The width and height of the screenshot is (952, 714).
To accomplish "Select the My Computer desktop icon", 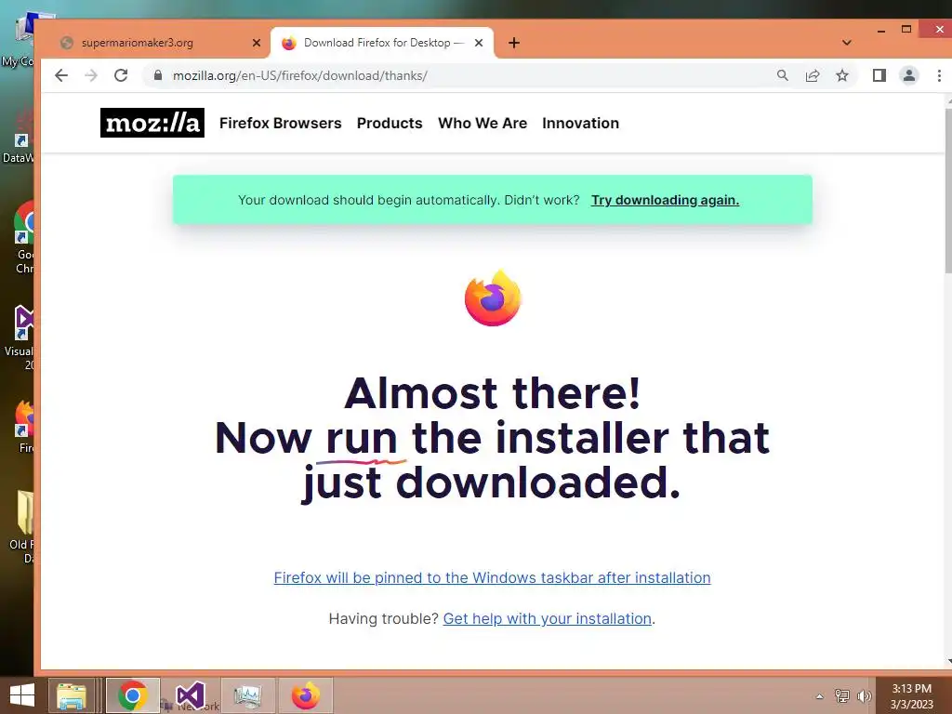I will pyautogui.click(x=19, y=39).
